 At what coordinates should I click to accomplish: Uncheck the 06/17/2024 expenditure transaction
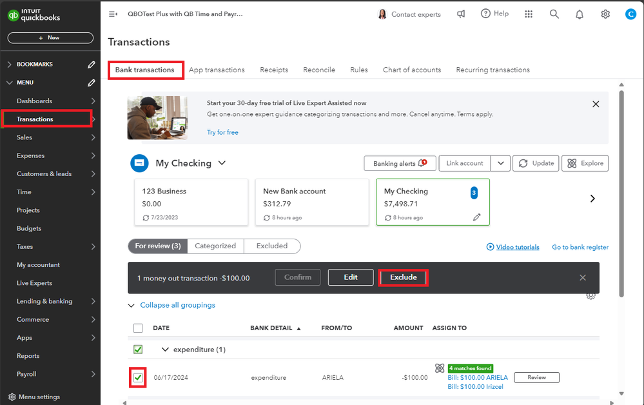(138, 377)
